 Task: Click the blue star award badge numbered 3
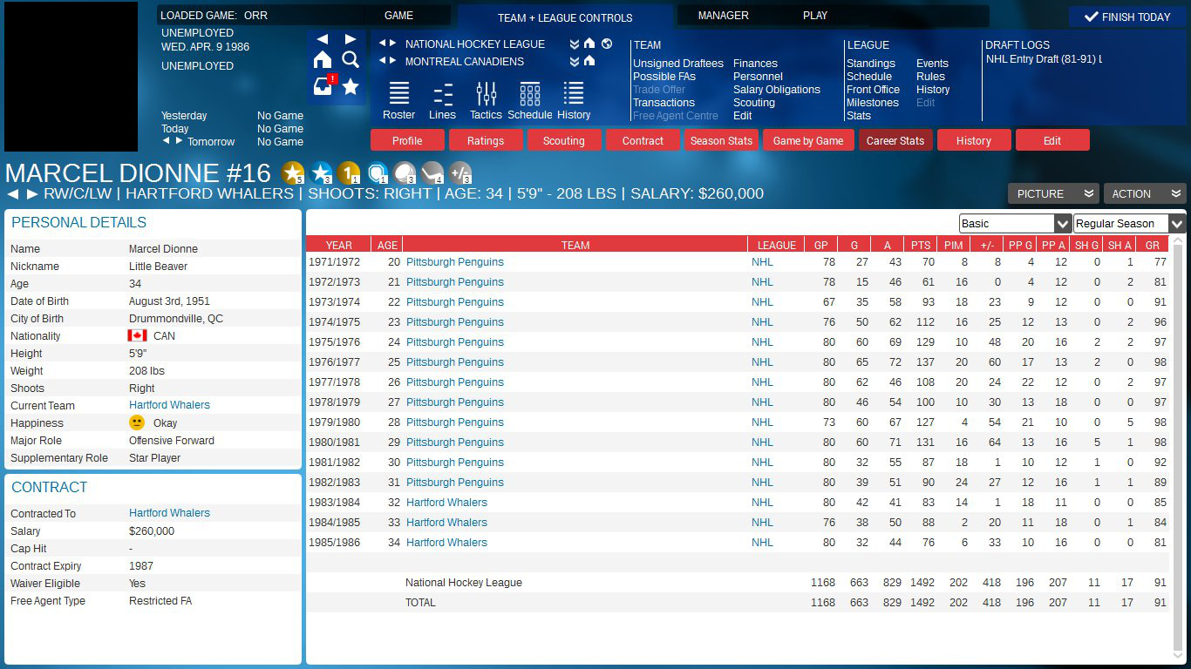click(x=322, y=172)
